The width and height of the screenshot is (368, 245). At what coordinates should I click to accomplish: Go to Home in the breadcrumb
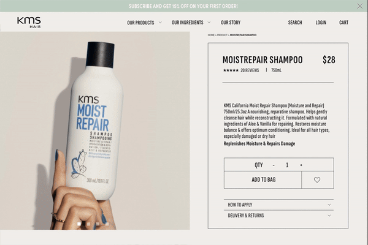pos(211,35)
